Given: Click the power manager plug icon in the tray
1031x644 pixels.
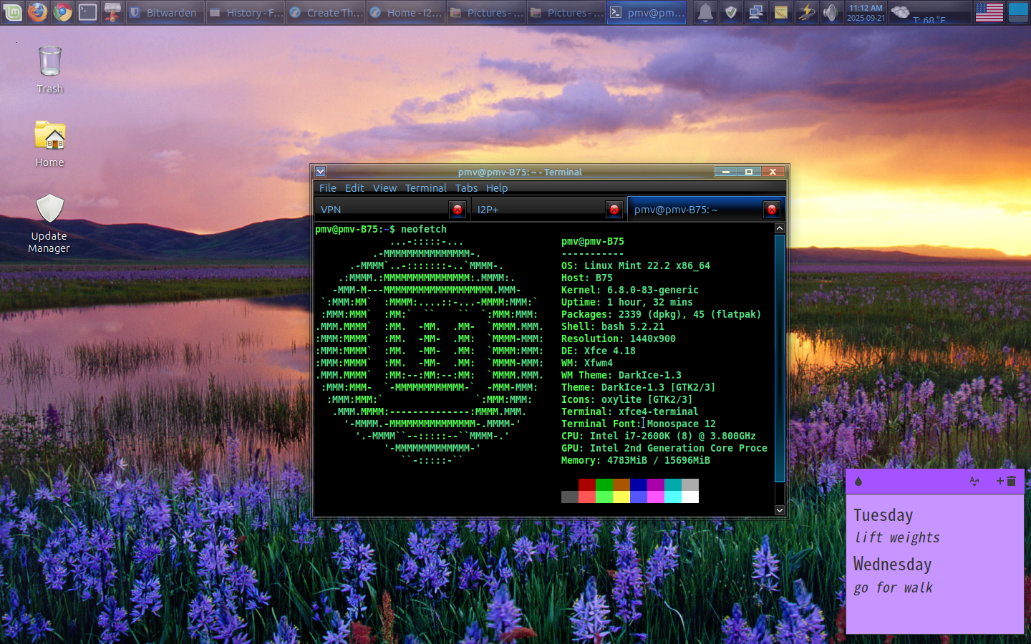Looking at the screenshot, I should 806,12.
